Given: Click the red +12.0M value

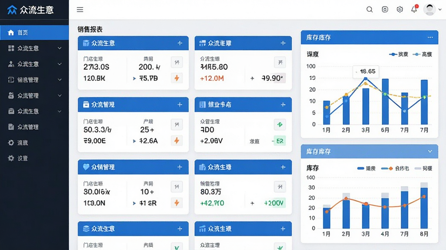Looking at the screenshot, I should pyautogui.click(x=212, y=78).
